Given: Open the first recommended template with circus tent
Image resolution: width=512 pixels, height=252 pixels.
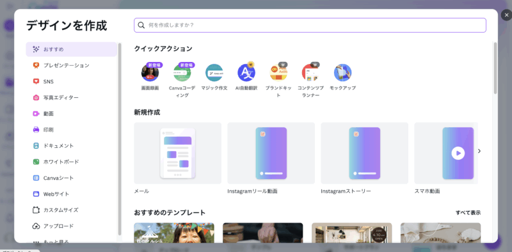Looking at the screenshot, I should pyautogui.click(x=174, y=233).
